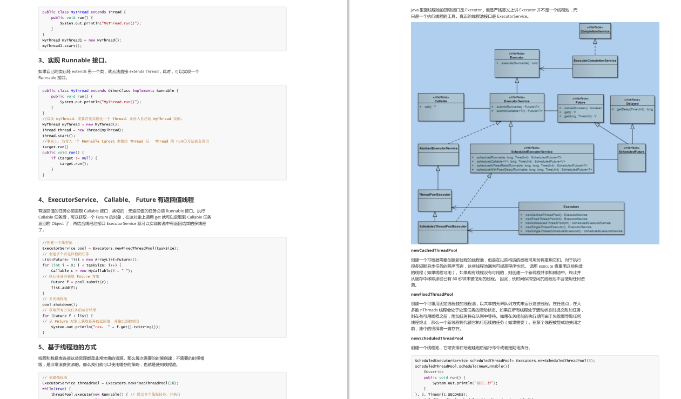Click heading 4、ExecutorService、Callable、Future 有返回值线程
Image resolution: width=681 pixels, height=399 pixels.
click(x=118, y=199)
